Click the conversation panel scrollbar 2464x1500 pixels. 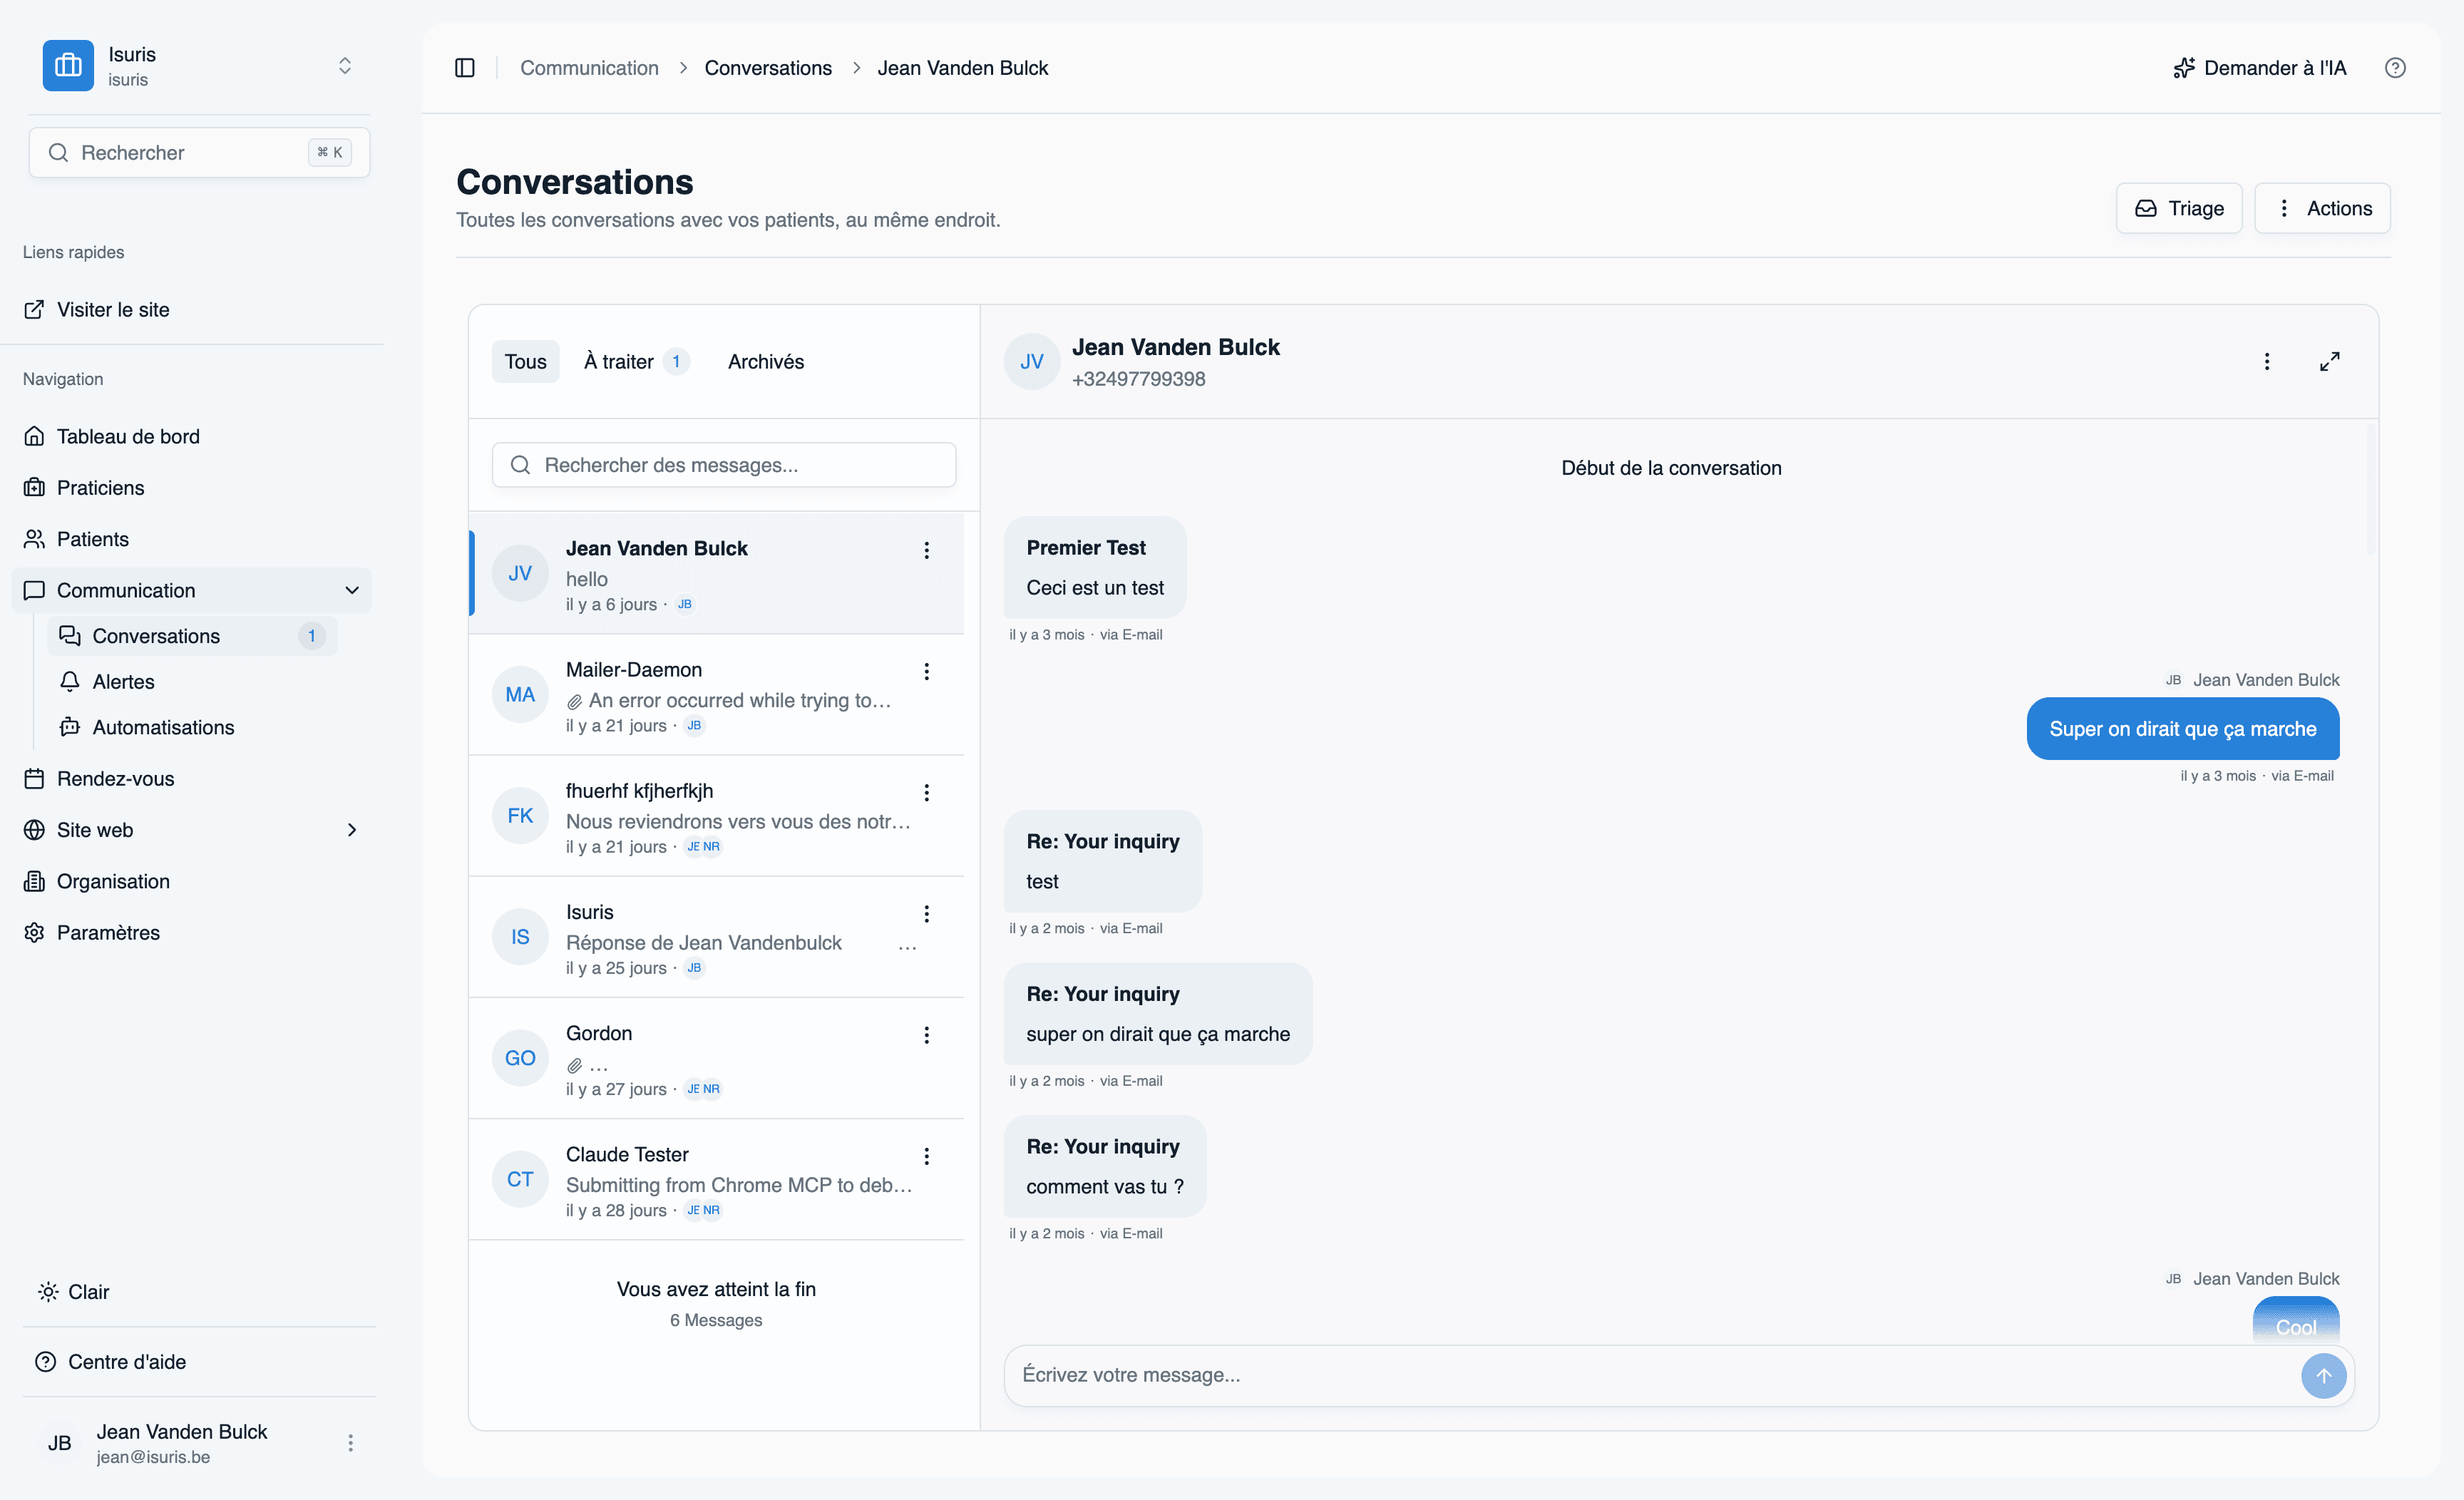click(2370, 490)
